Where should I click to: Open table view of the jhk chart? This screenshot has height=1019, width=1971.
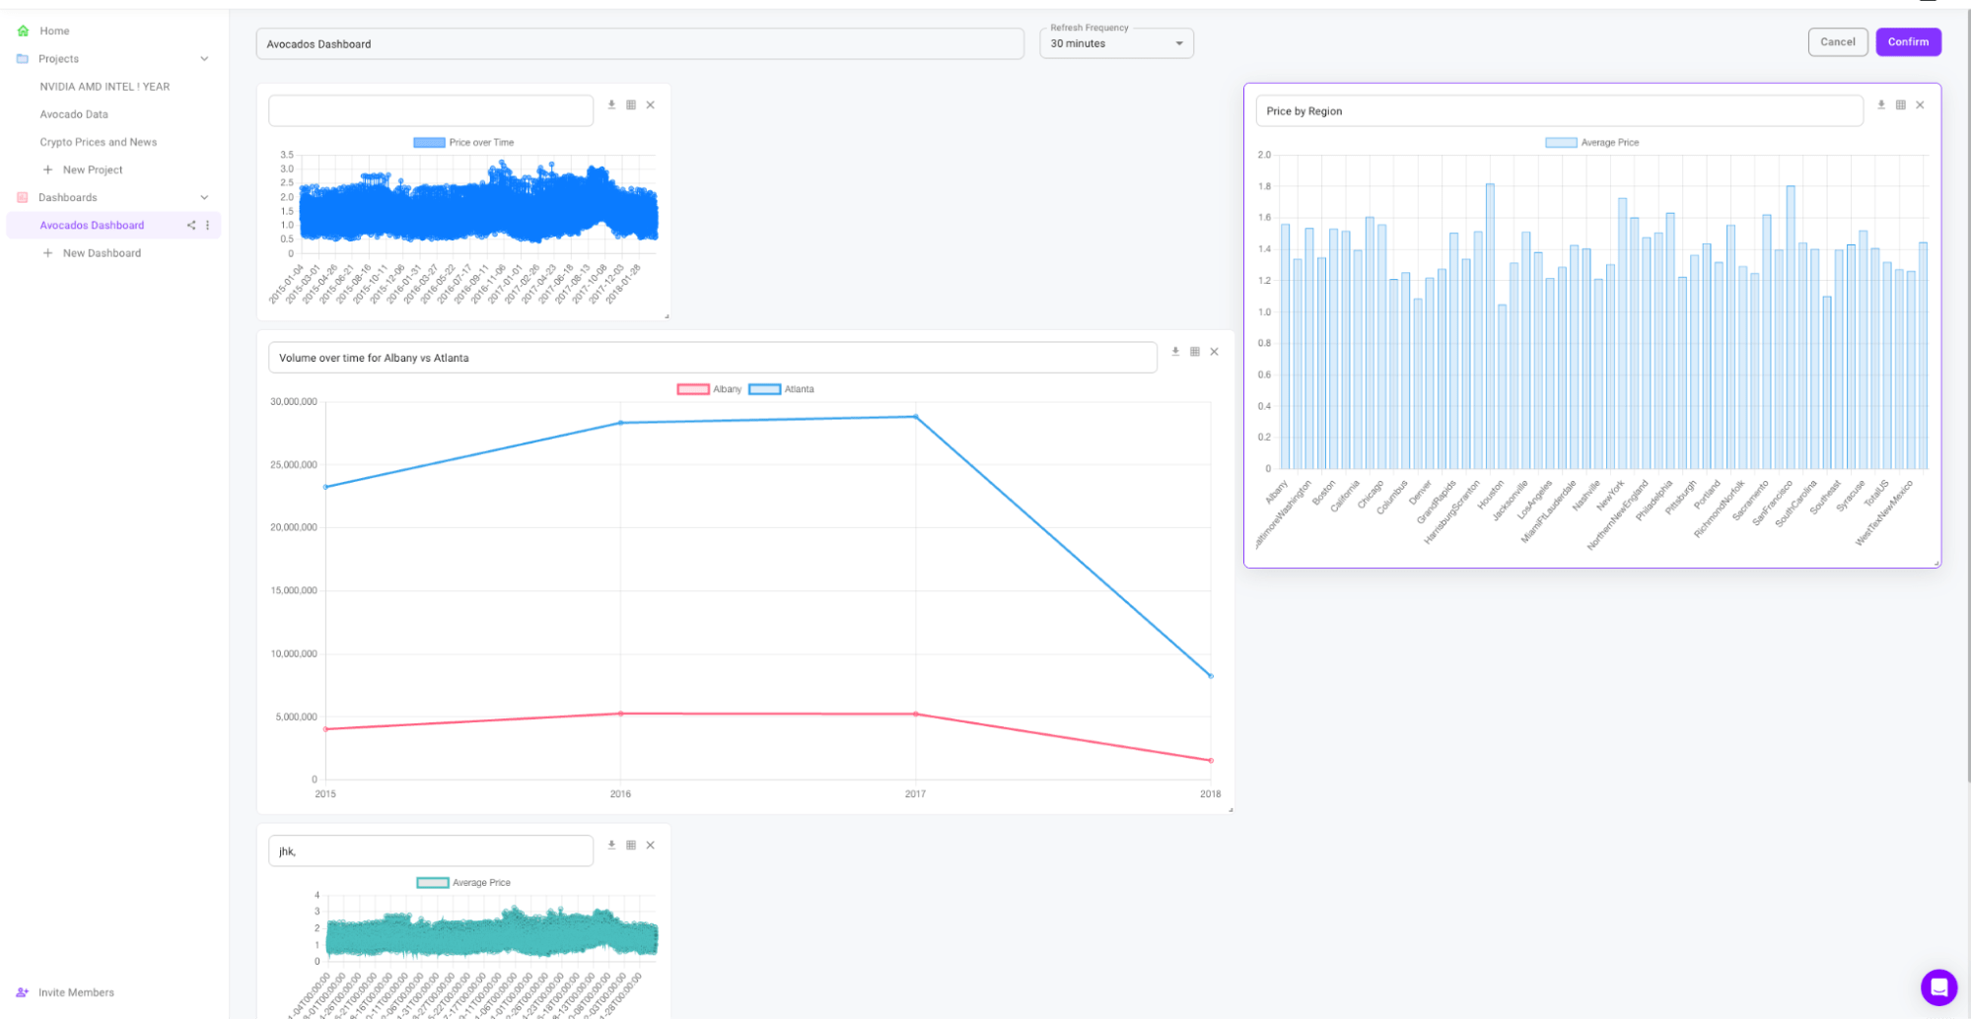(x=631, y=845)
